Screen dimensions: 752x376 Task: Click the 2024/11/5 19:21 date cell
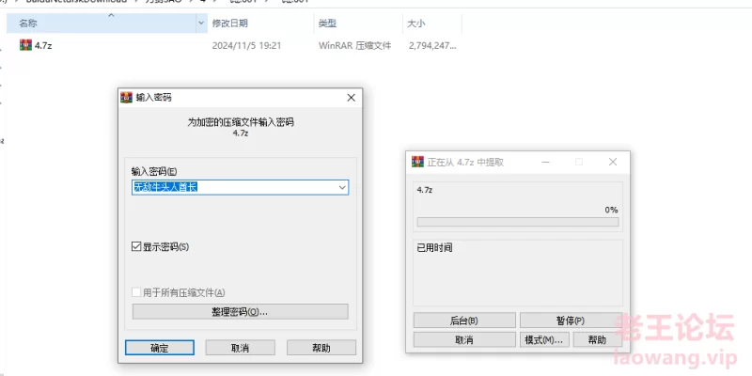pos(246,46)
